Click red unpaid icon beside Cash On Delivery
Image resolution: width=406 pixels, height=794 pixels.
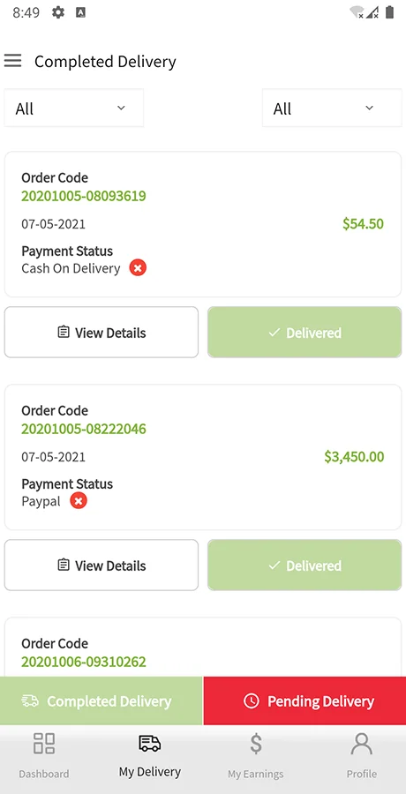[x=138, y=267]
